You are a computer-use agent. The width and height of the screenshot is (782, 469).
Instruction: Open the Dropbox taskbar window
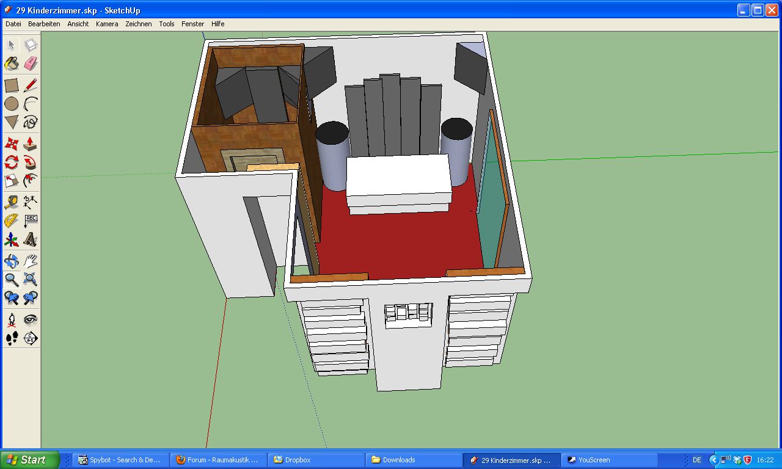tap(316, 460)
